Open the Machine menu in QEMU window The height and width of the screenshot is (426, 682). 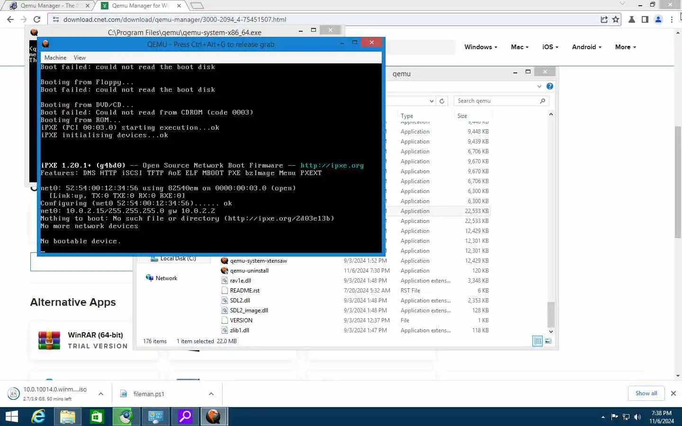pyautogui.click(x=55, y=58)
